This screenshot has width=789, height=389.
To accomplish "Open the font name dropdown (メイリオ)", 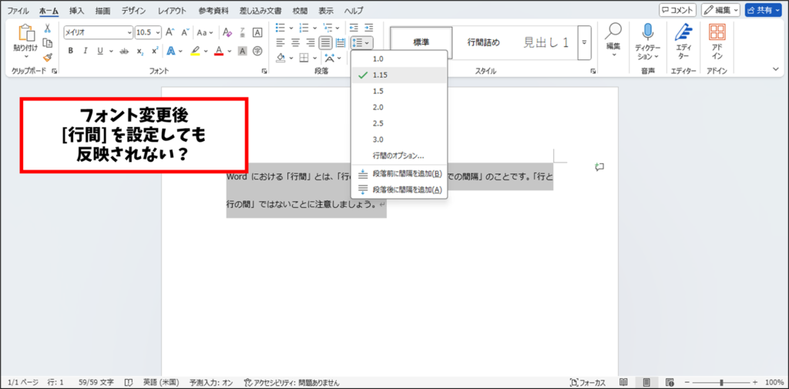I will [x=97, y=32].
